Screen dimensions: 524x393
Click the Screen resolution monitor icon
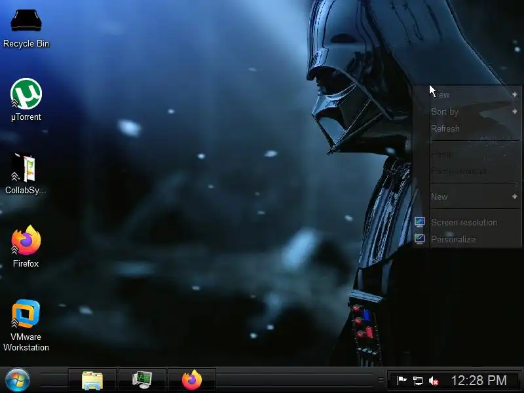(x=420, y=222)
